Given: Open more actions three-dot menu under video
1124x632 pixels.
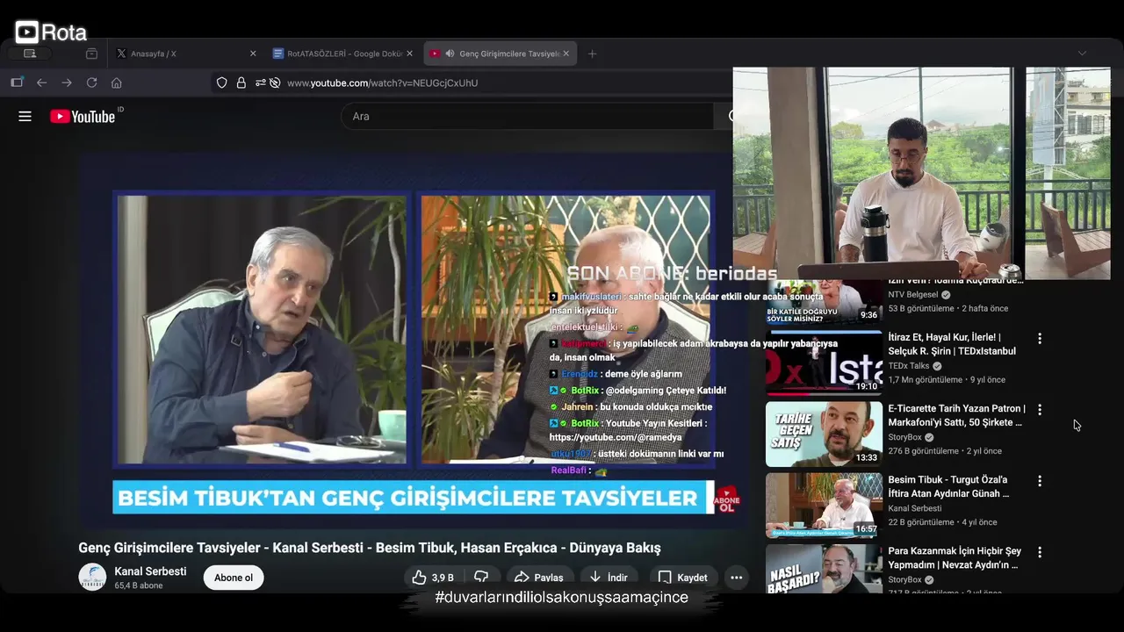Looking at the screenshot, I should pyautogui.click(x=736, y=578).
